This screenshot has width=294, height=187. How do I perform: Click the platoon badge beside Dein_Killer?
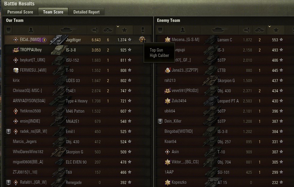[160, 121]
